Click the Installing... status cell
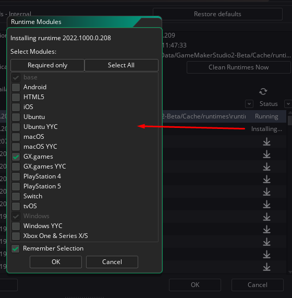This screenshot has width=292, height=298. click(x=266, y=129)
